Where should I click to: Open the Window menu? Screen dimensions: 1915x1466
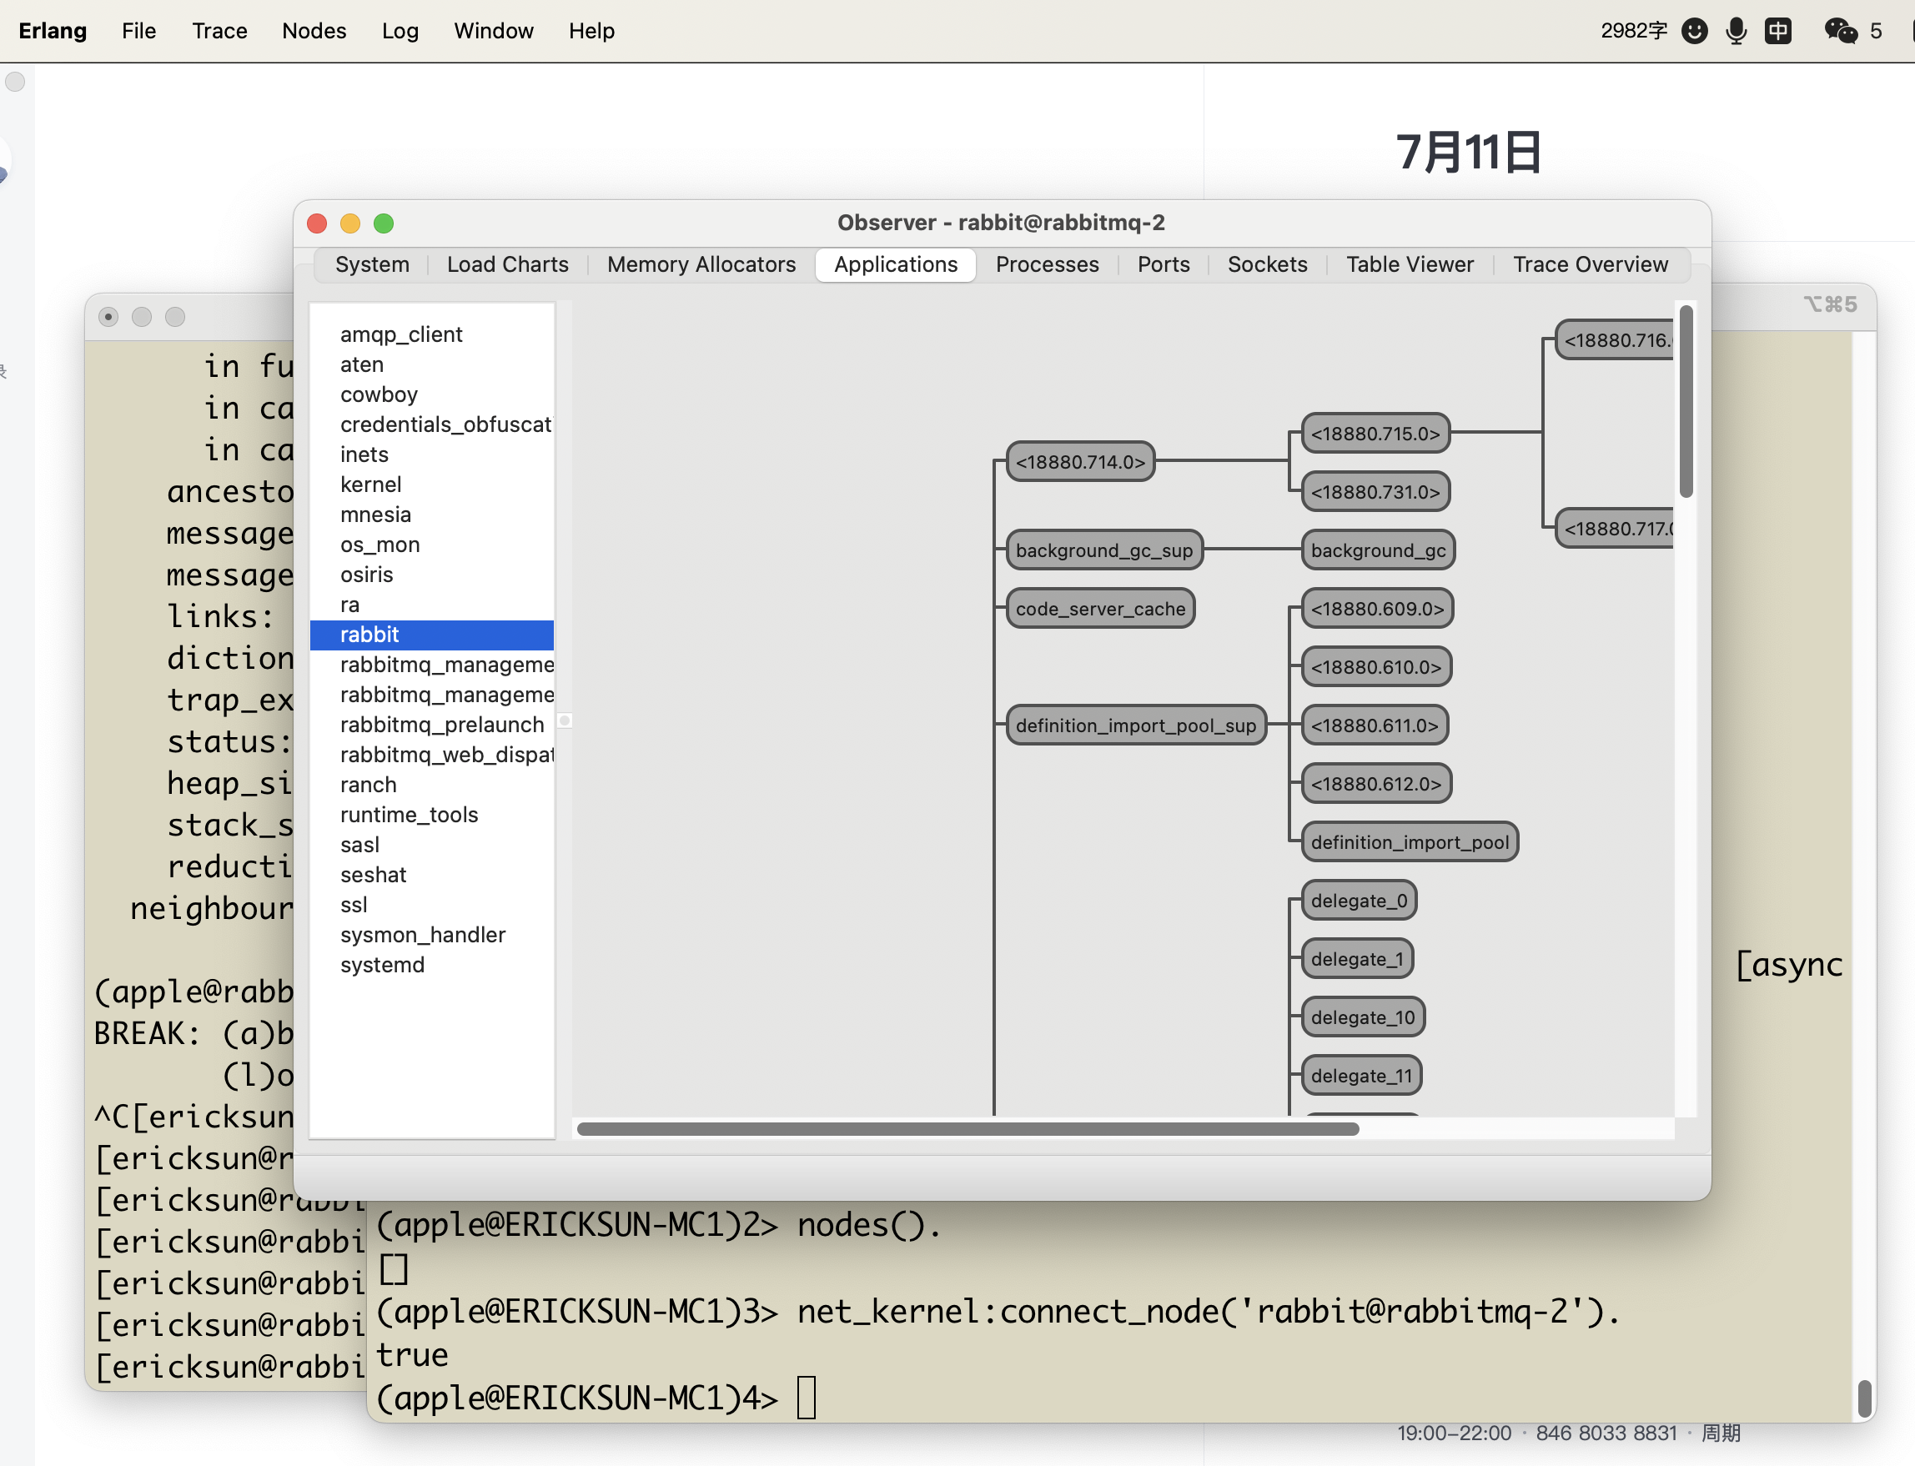click(493, 32)
